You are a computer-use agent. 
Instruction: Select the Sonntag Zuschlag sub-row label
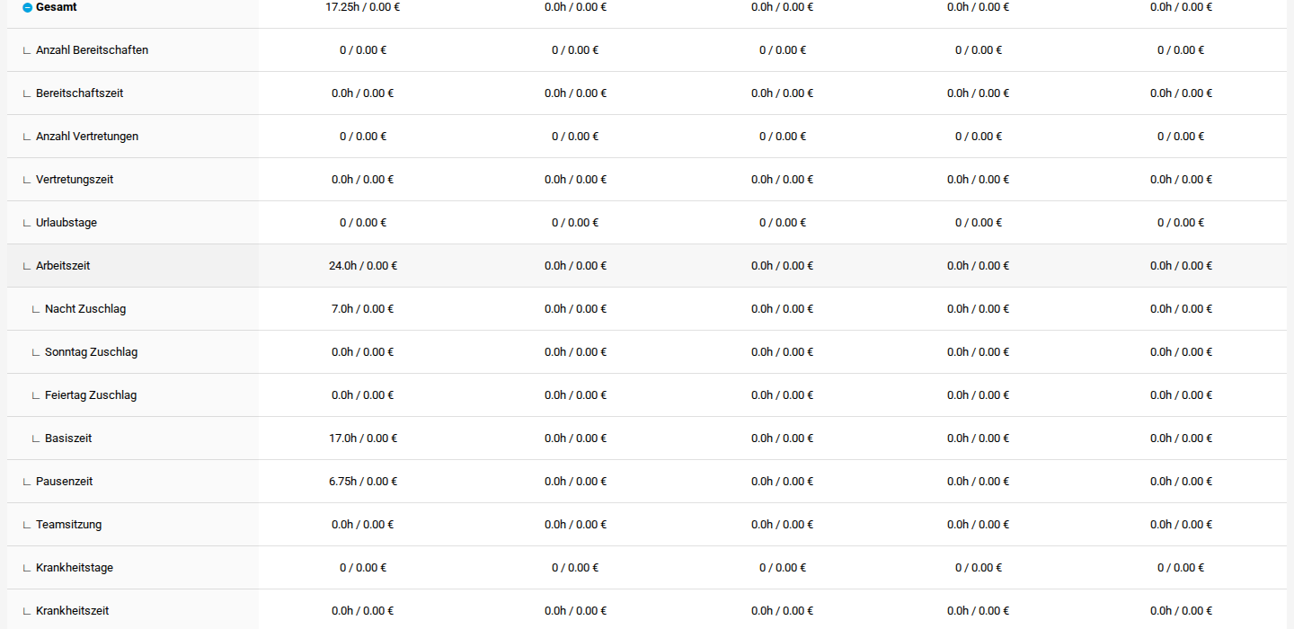coord(91,352)
